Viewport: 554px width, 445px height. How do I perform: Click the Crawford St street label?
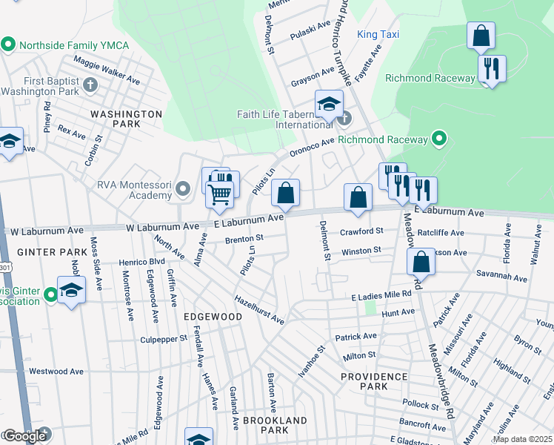pyautogui.click(x=361, y=231)
